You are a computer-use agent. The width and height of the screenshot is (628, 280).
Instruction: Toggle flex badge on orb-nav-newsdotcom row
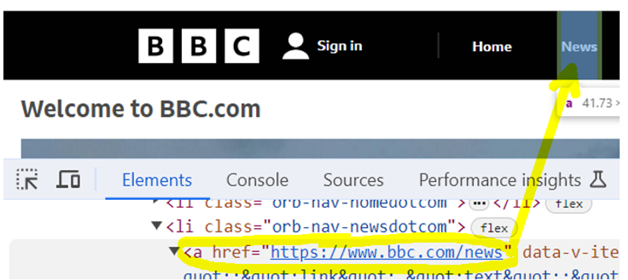pyautogui.click(x=493, y=228)
